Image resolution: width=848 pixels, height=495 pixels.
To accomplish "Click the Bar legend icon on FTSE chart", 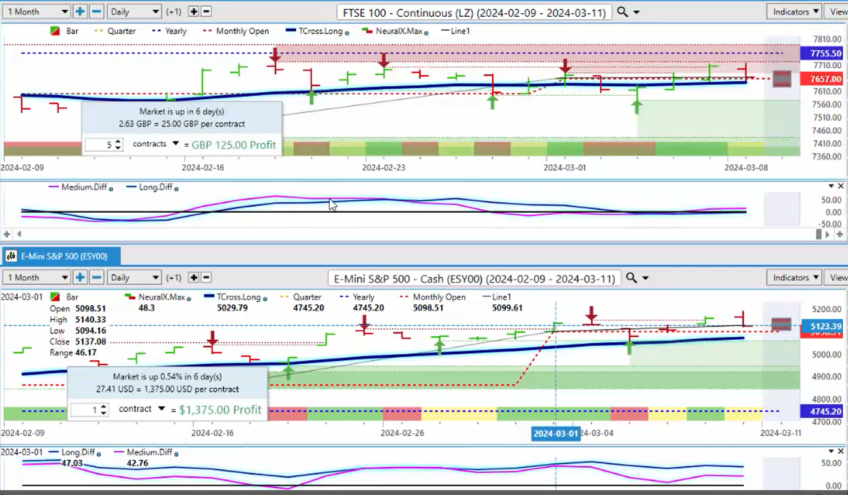I will coord(55,31).
